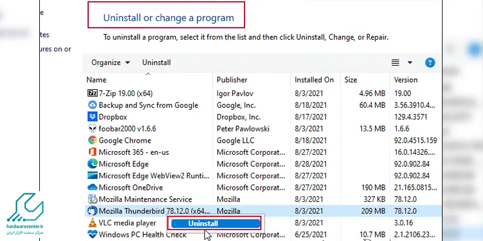Click the 8/17/2021 installed date cell
This screenshot has height=241, width=483.
tap(310, 117)
